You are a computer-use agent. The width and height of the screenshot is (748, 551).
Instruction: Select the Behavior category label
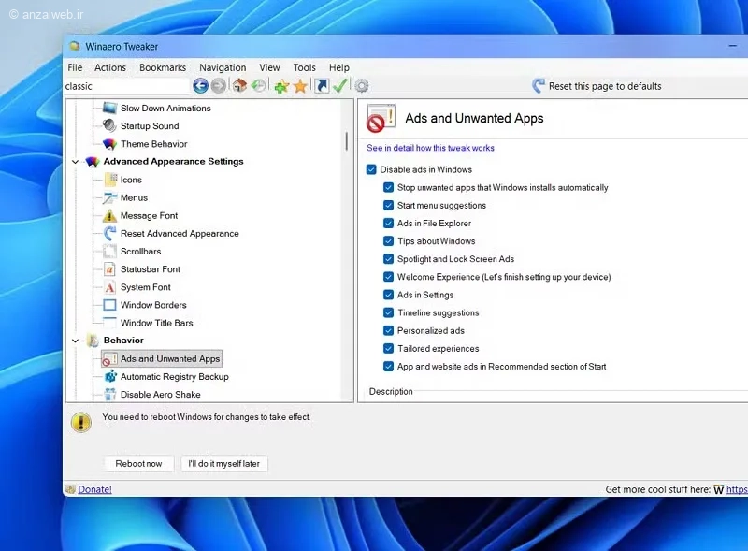(123, 341)
